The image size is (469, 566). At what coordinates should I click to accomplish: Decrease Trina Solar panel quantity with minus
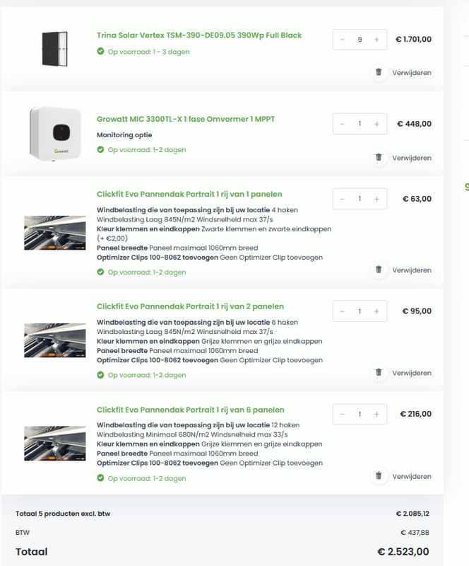tap(343, 40)
